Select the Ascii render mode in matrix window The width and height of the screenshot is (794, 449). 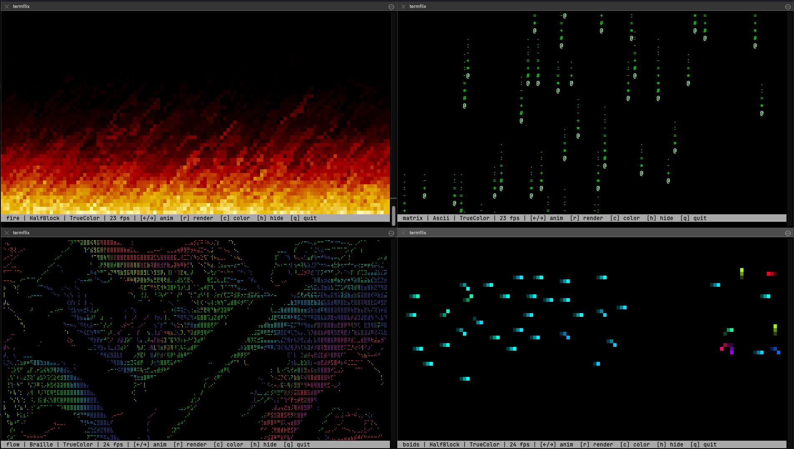click(441, 218)
